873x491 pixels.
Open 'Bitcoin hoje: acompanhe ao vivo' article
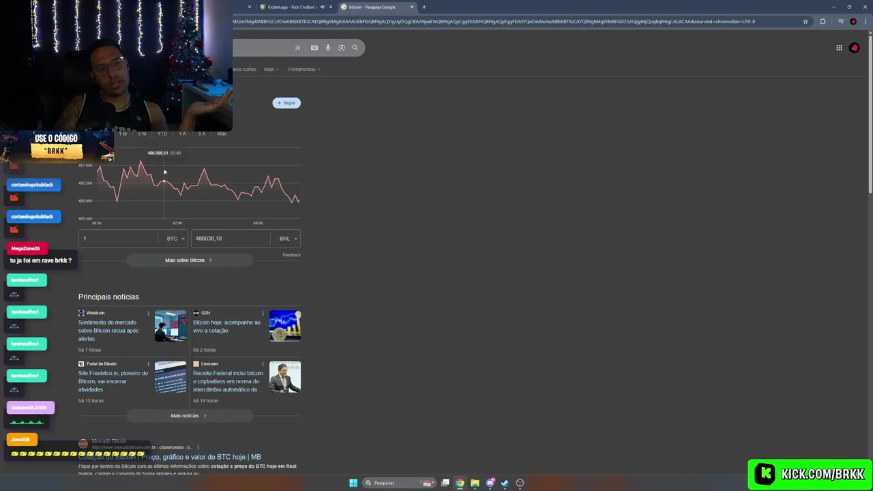[x=226, y=327]
